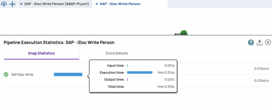Viewport: 272px width, 110px height.
Task: Export the pipeline execution statistics
Action: pos(260,42)
